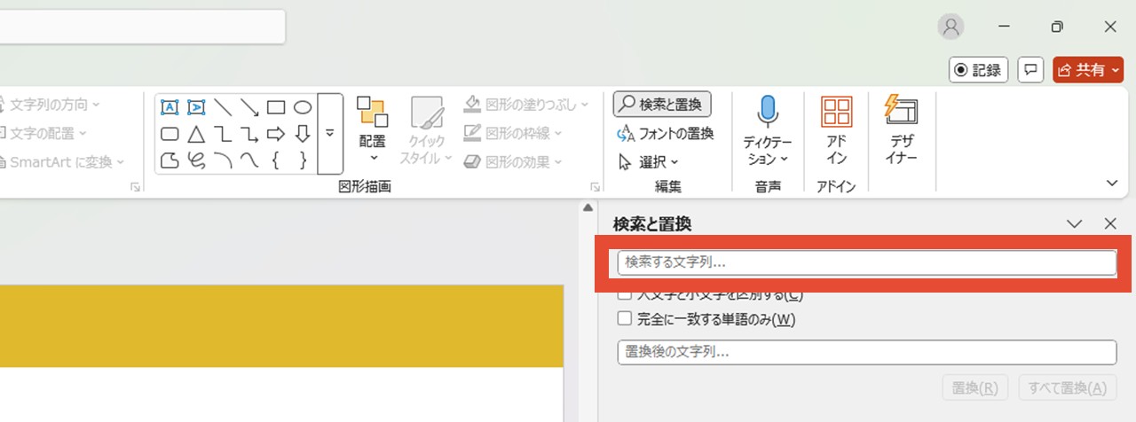The image size is (1136, 422).
Task: Open クイックスタイル (Quick Styles) gallery
Action: (426, 131)
